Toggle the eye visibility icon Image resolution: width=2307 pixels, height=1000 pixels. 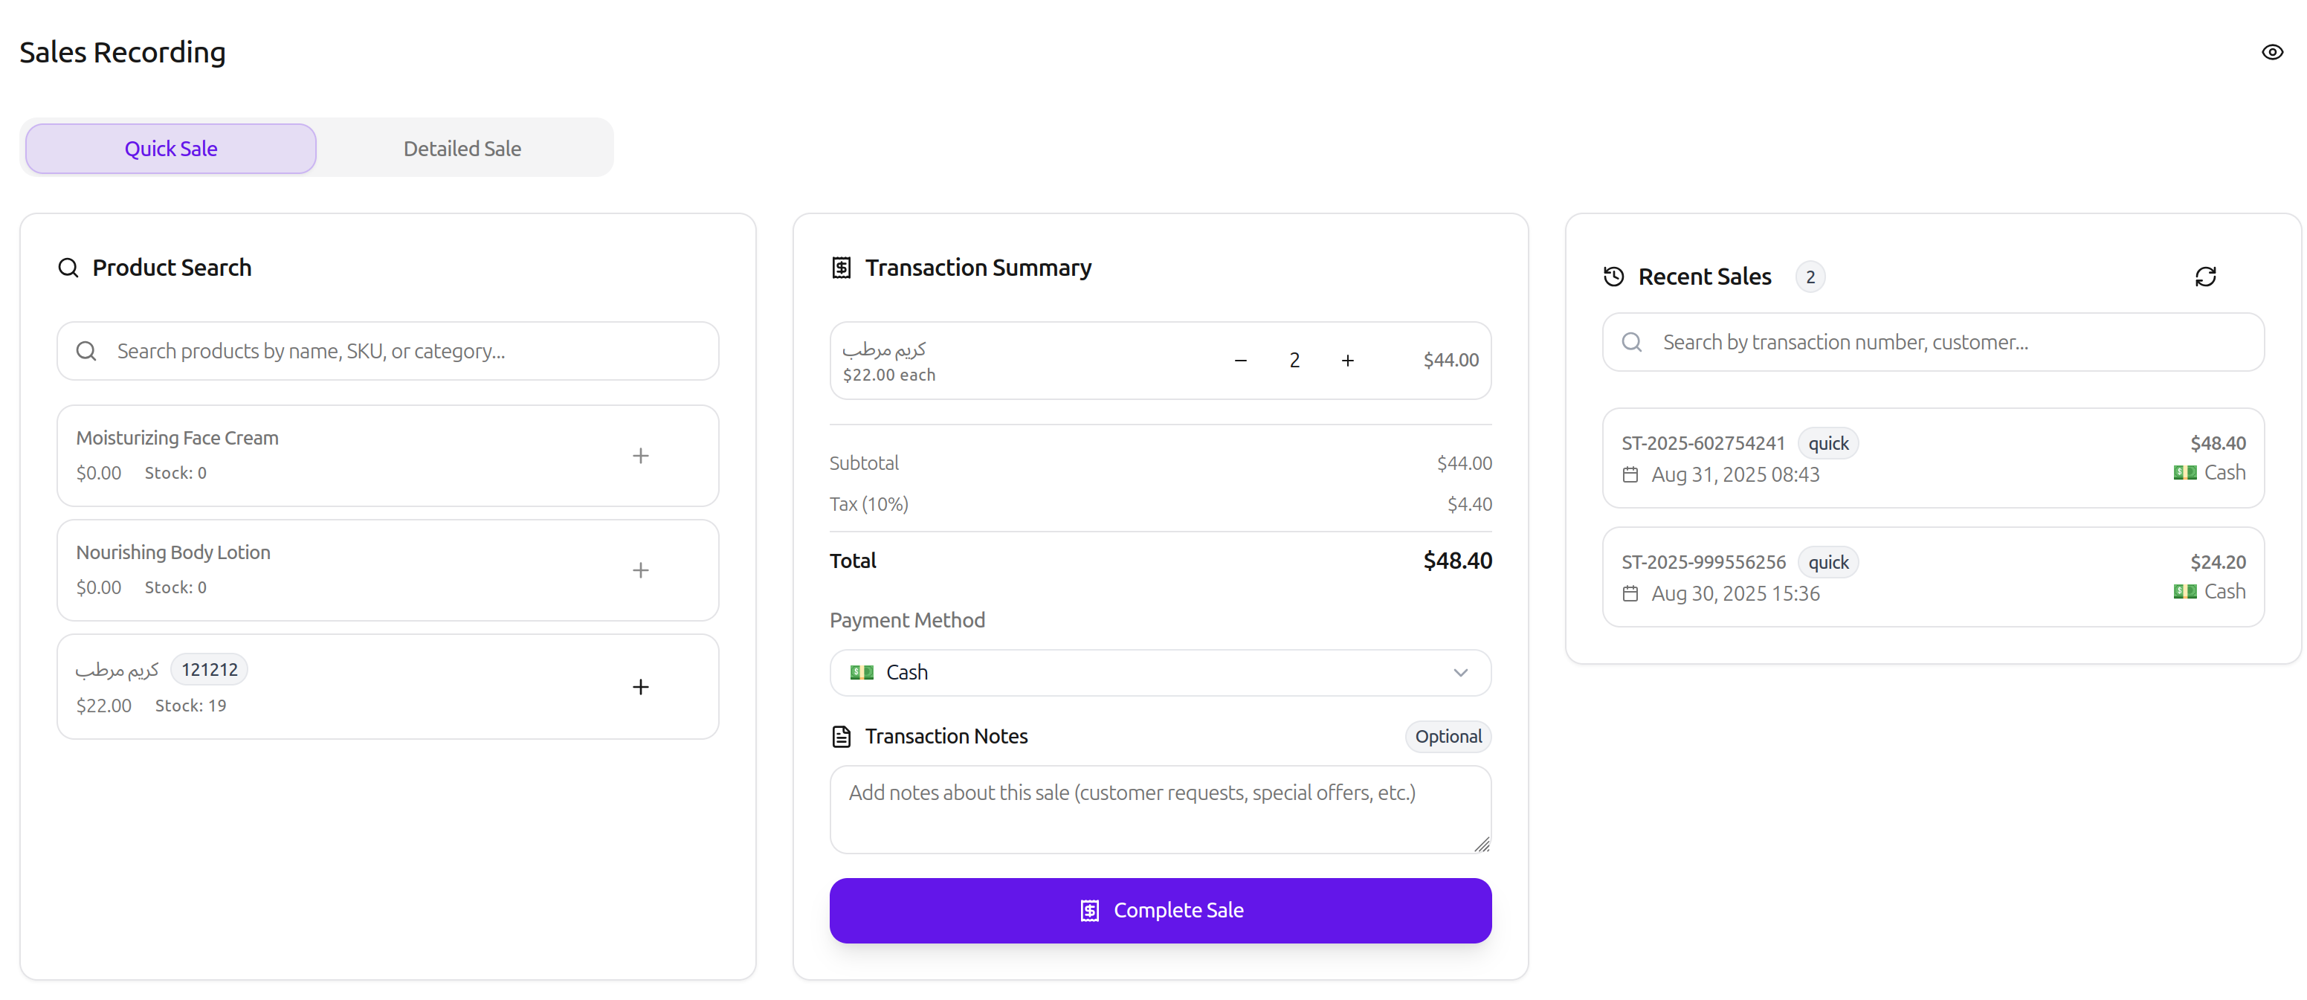tap(2271, 52)
